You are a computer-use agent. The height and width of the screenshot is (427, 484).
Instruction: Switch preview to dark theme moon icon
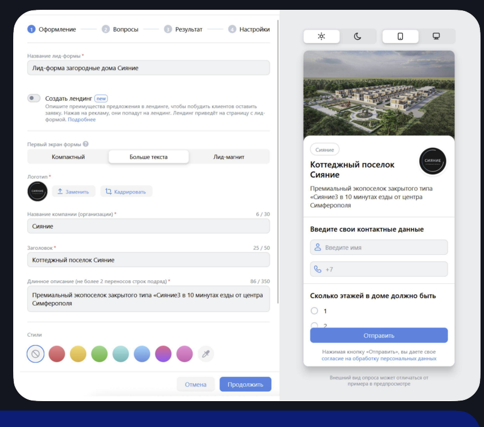358,36
